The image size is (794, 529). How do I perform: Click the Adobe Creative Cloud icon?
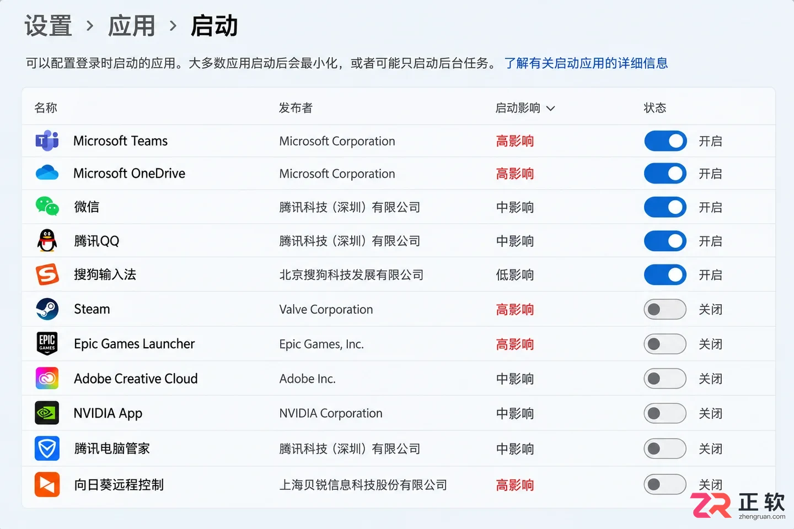47,379
